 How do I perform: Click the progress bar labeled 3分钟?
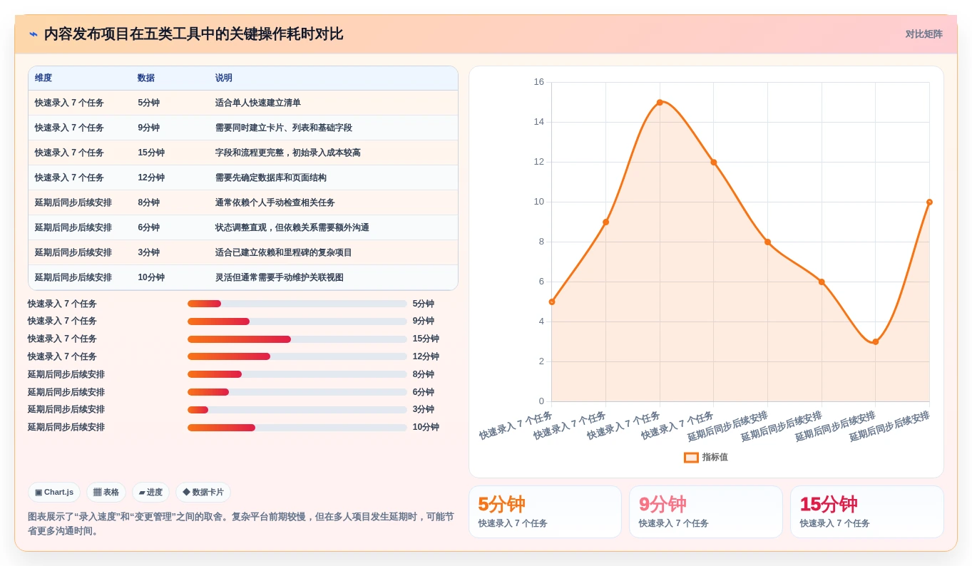297,410
